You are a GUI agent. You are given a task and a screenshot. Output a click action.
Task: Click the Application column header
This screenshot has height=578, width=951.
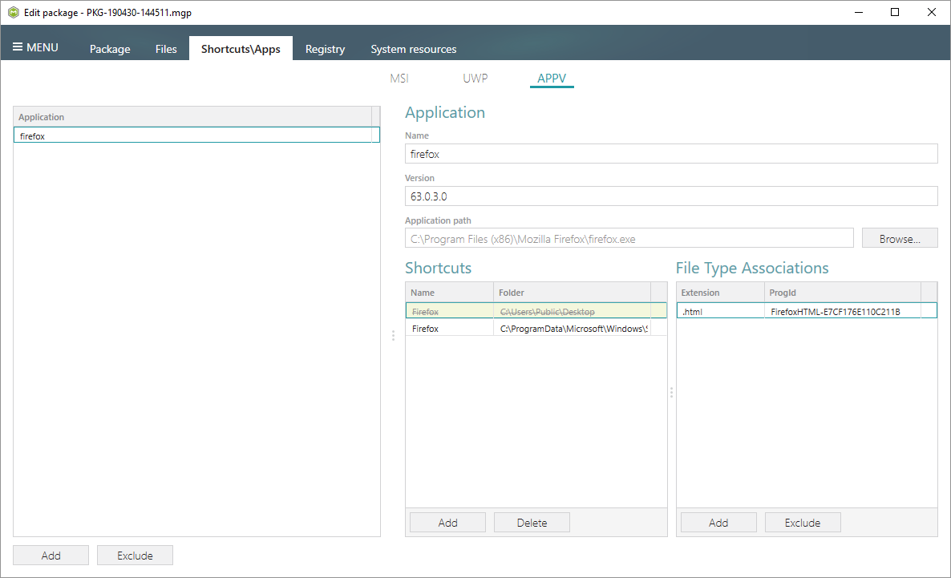193,116
